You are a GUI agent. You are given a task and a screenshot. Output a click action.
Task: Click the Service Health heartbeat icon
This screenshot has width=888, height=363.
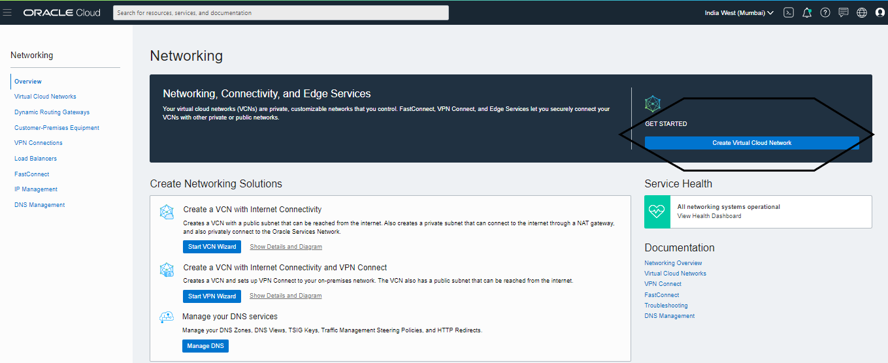[657, 212]
